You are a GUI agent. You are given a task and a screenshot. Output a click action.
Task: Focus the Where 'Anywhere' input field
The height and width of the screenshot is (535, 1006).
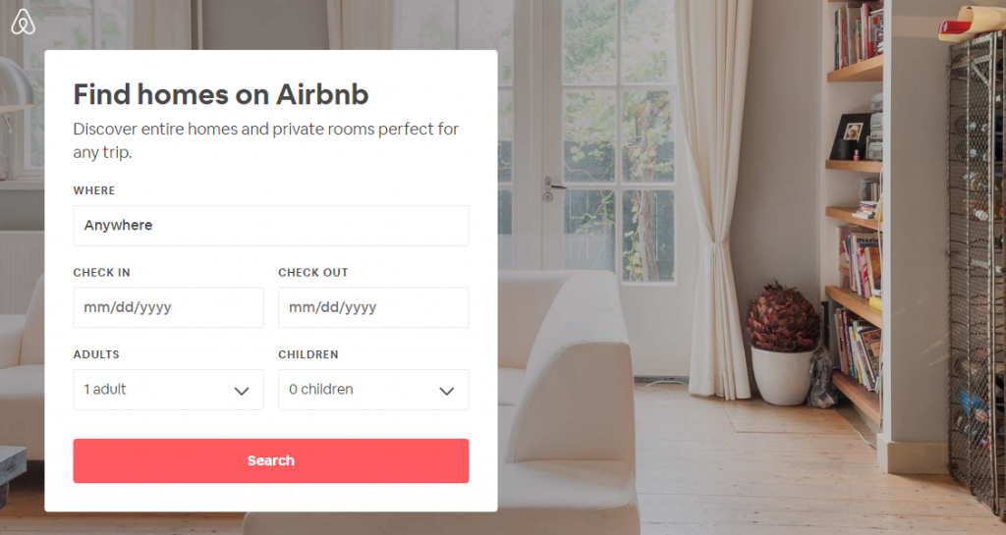coord(270,226)
